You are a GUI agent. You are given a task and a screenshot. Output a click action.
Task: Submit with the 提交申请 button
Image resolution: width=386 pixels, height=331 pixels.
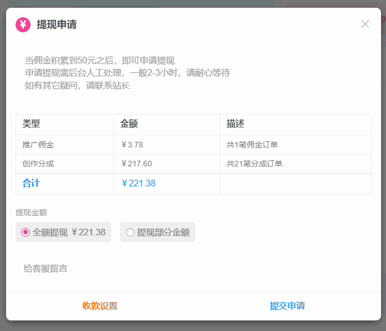pyautogui.click(x=287, y=306)
